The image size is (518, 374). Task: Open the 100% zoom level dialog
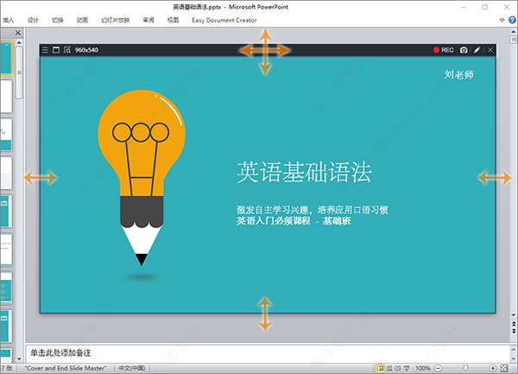click(424, 368)
